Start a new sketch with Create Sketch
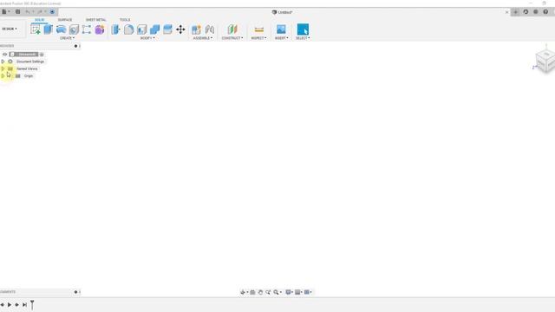Image resolution: width=555 pixels, height=312 pixels. click(36, 29)
